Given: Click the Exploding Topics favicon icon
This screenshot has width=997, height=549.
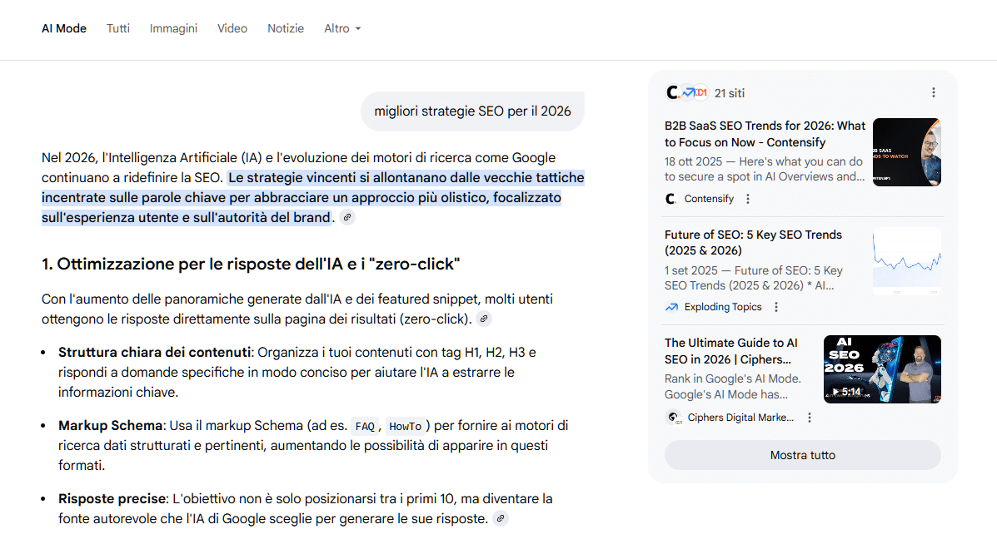Looking at the screenshot, I should pyautogui.click(x=671, y=307).
